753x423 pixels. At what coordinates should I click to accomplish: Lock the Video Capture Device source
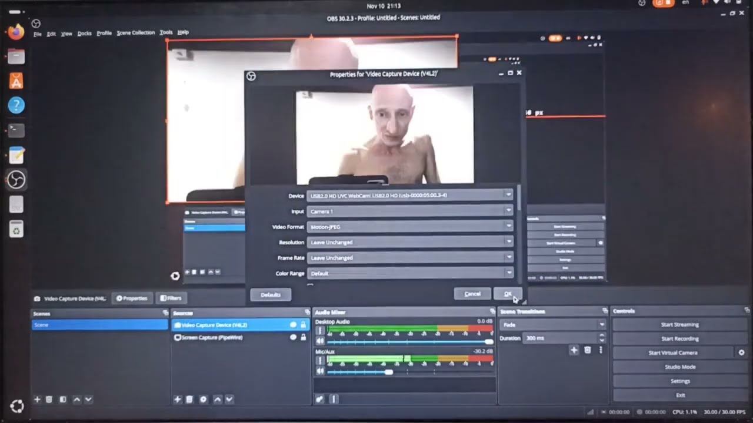(304, 325)
